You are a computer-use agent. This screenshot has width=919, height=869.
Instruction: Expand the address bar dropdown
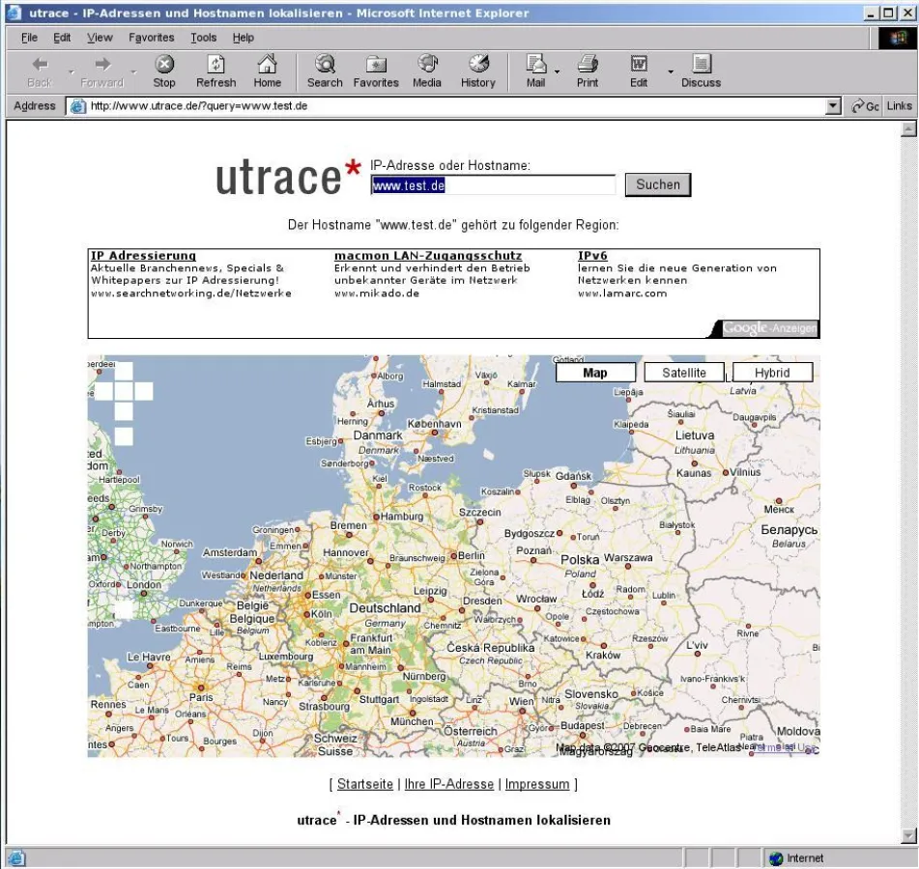click(833, 106)
